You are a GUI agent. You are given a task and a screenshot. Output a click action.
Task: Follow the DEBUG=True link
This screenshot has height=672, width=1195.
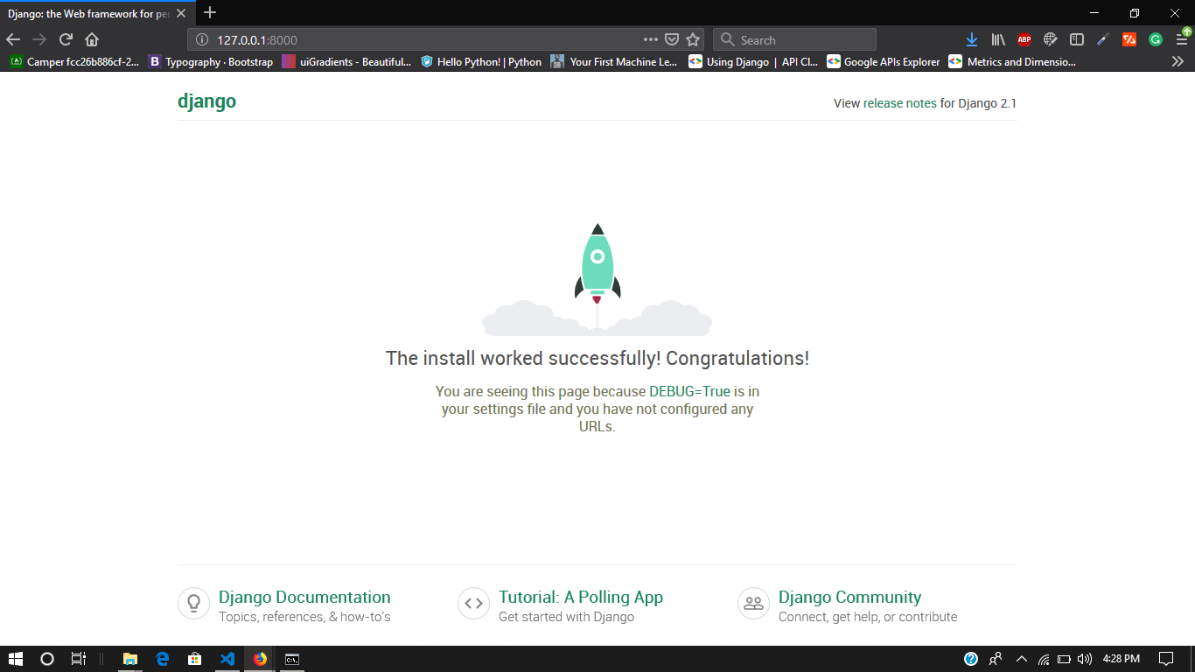coord(689,391)
